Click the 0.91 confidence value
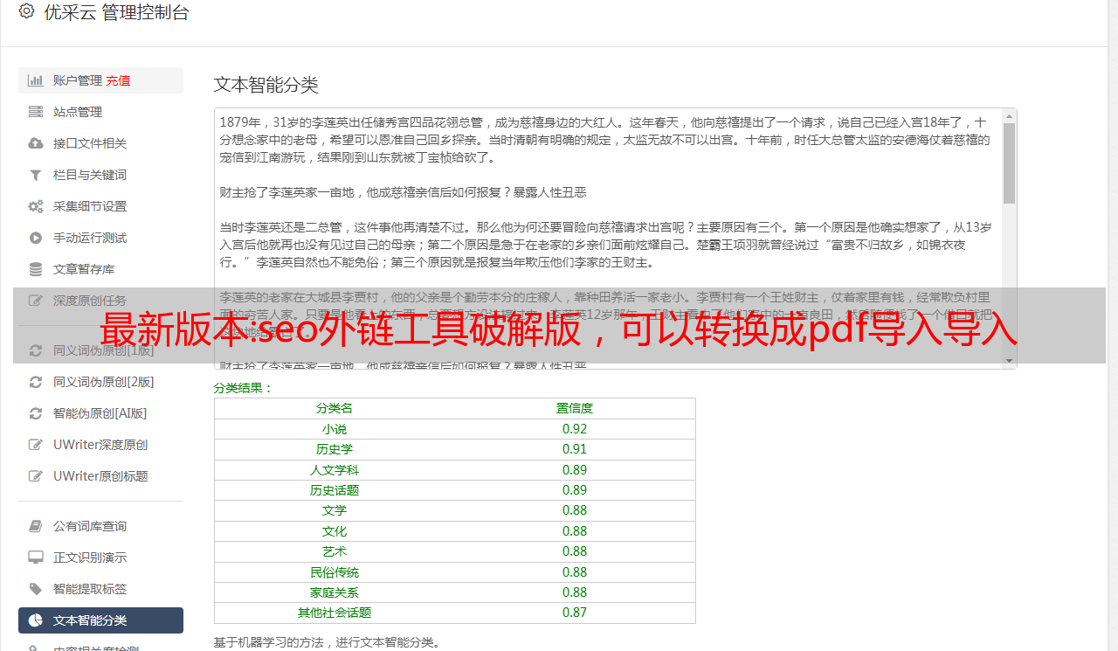Screen dimensions: 1118x651 click(x=575, y=449)
